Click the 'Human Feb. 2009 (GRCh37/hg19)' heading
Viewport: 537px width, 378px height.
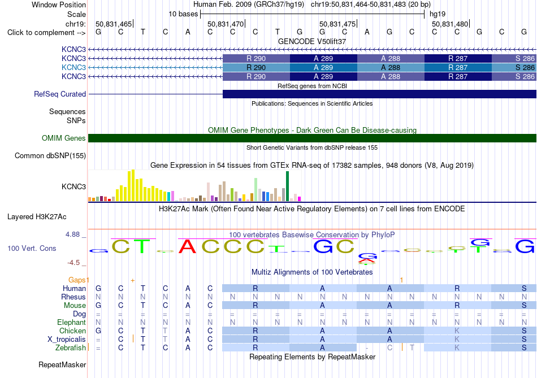point(249,5)
